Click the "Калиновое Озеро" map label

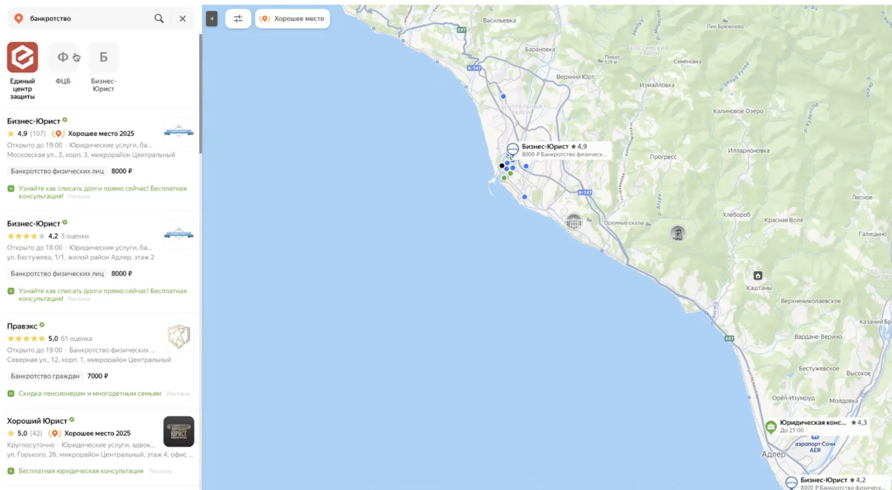click(x=738, y=111)
